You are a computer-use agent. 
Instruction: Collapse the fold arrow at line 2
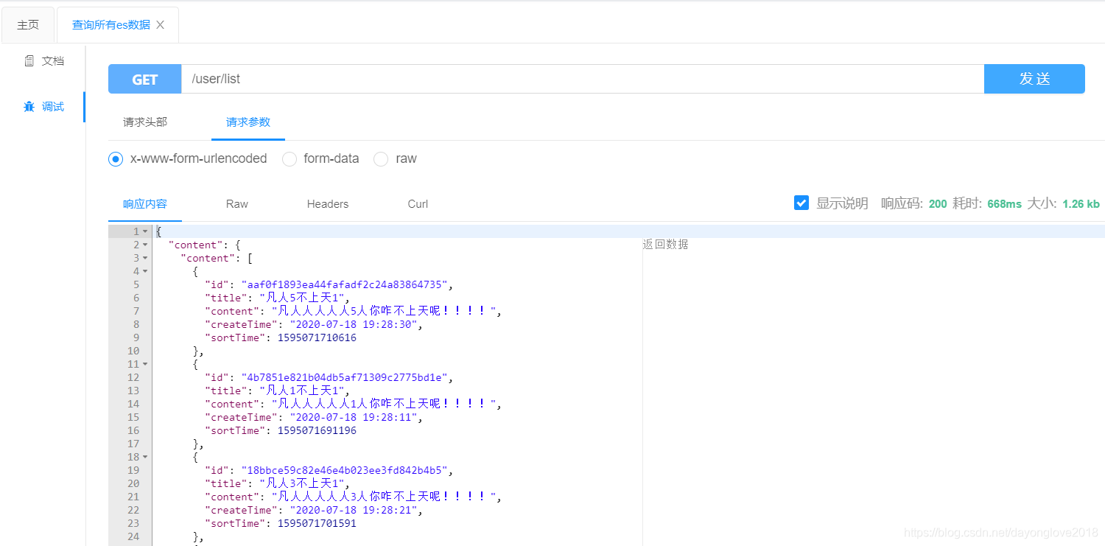[x=145, y=245]
